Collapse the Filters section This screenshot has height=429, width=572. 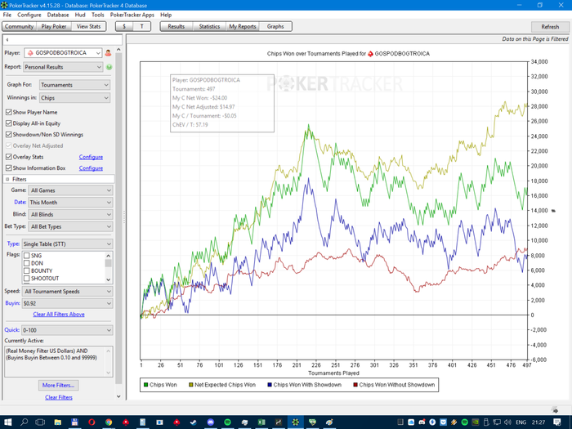click(x=7, y=179)
